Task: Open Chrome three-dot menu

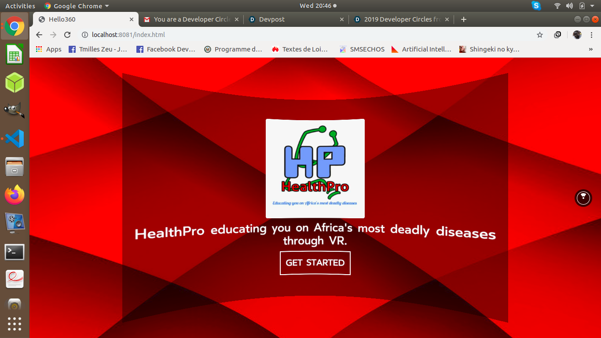Action: (592, 35)
